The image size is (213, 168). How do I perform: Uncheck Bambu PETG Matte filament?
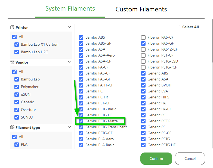click(x=81, y=121)
